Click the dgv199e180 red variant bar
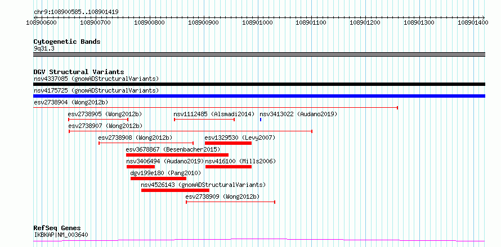Viewport: 501px width, 247px height. (x=159, y=179)
